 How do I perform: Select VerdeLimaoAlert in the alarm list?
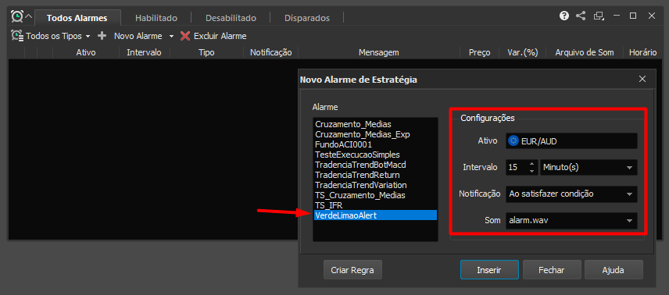tap(375, 215)
